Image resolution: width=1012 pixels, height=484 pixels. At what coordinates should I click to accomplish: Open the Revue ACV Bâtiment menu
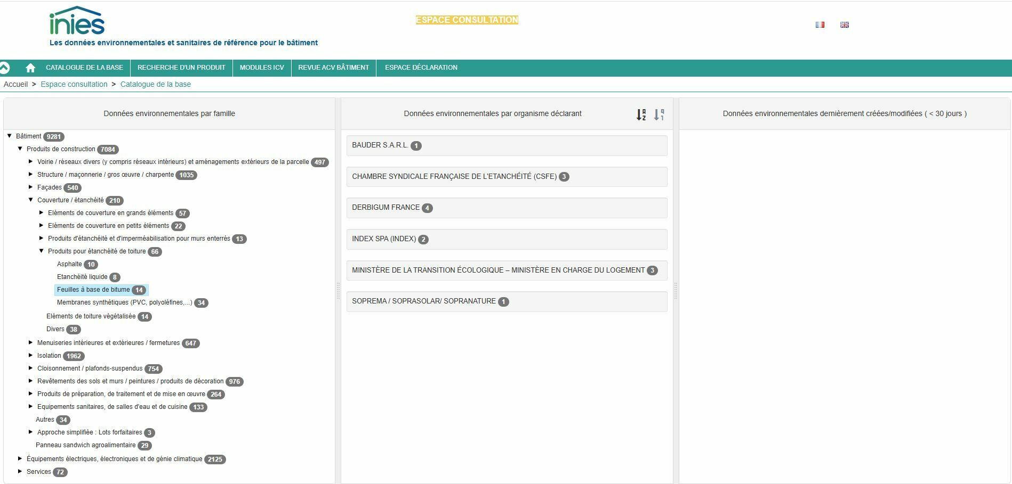(x=333, y=68)
